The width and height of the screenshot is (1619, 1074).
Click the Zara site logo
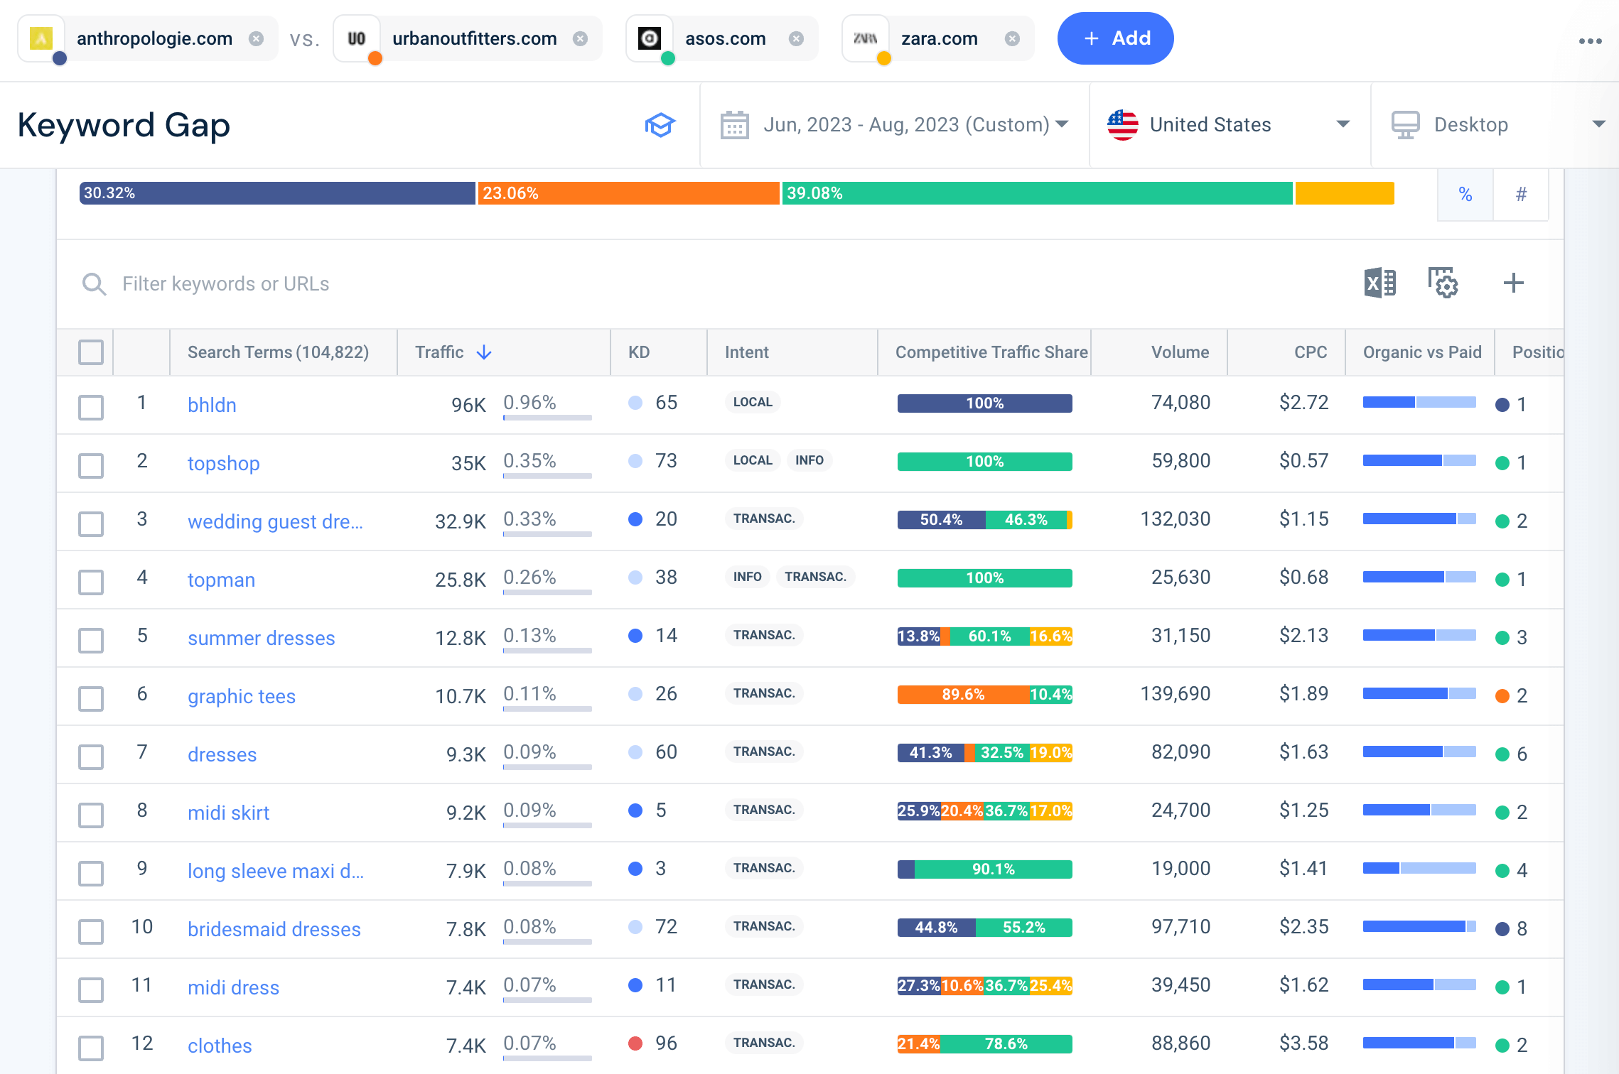click(866, 38)
